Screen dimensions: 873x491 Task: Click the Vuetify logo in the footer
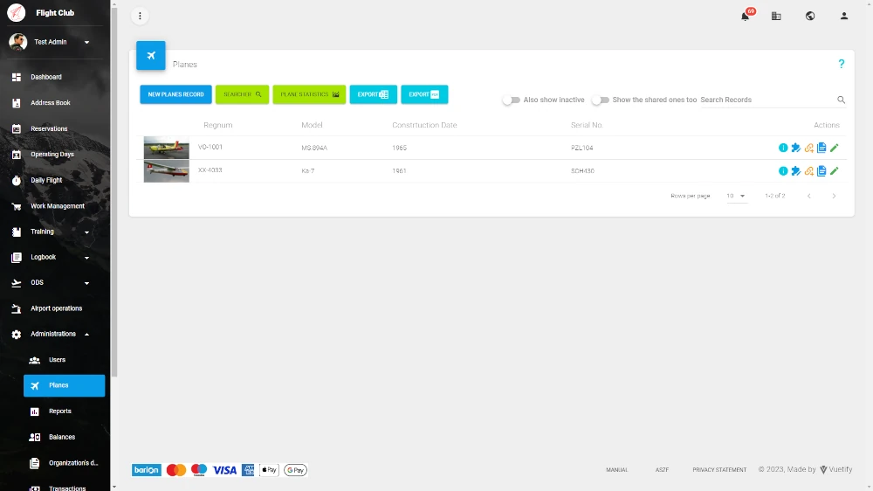pyautogui.click(x=823, y=470)
